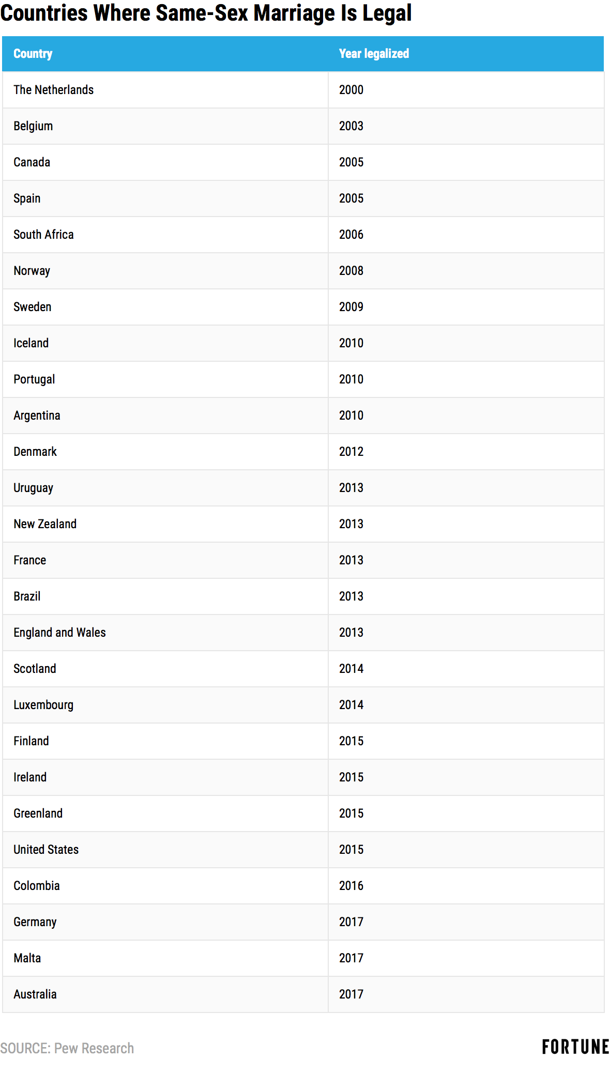610x1075 pixels.
Task: Click the Greenland row label
Action: [x=38, y=813]
